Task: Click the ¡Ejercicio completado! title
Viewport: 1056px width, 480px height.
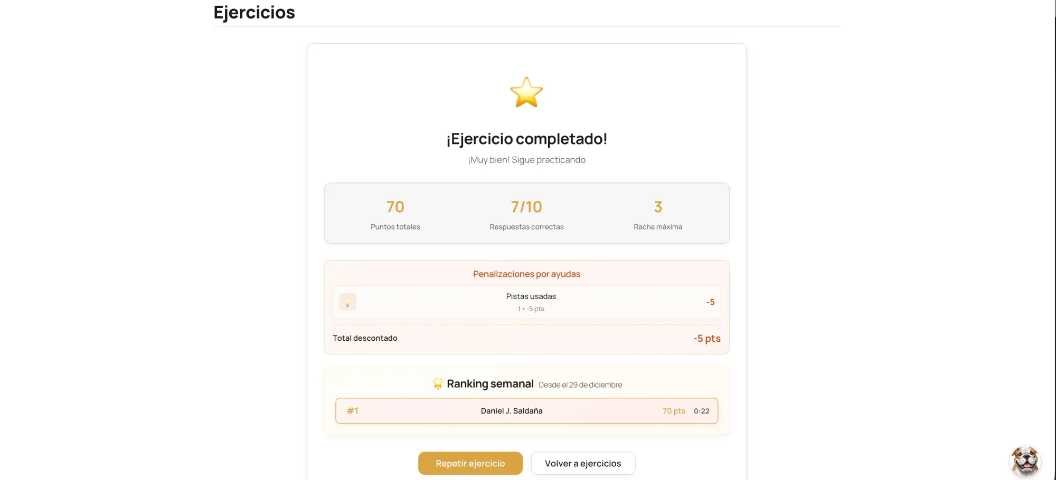Action: [526, 139]
